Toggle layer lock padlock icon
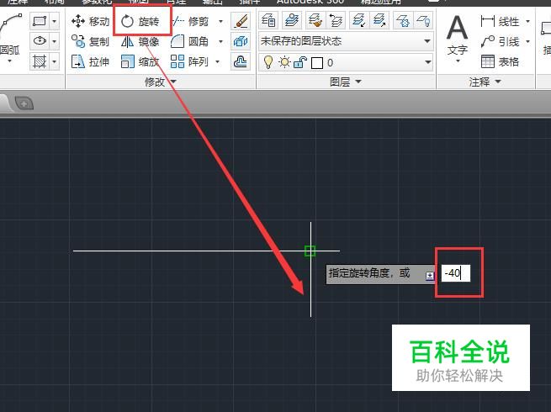Screen dimensions: 551x412 (x=300, y=62)
